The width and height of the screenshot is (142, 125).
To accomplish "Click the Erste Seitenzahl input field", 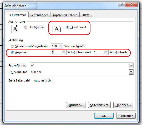I will click(43, 80).
